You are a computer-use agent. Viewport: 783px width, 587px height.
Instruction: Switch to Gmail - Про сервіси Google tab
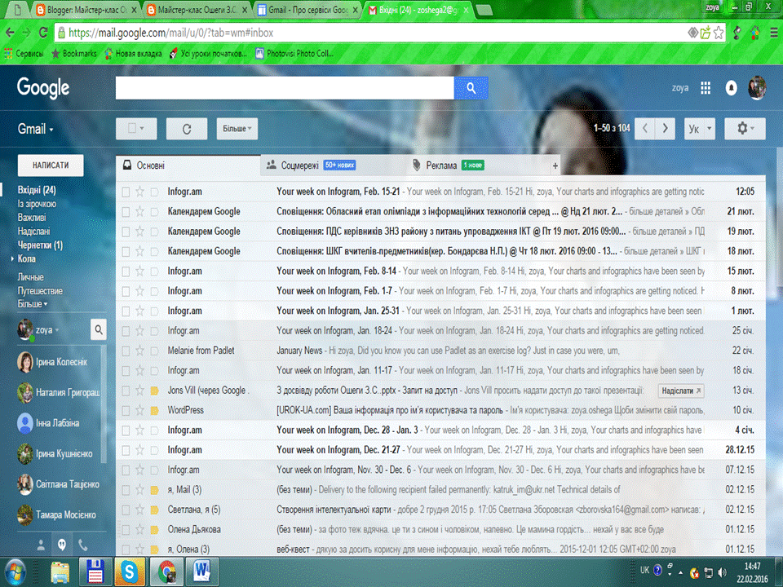(307, 10)
